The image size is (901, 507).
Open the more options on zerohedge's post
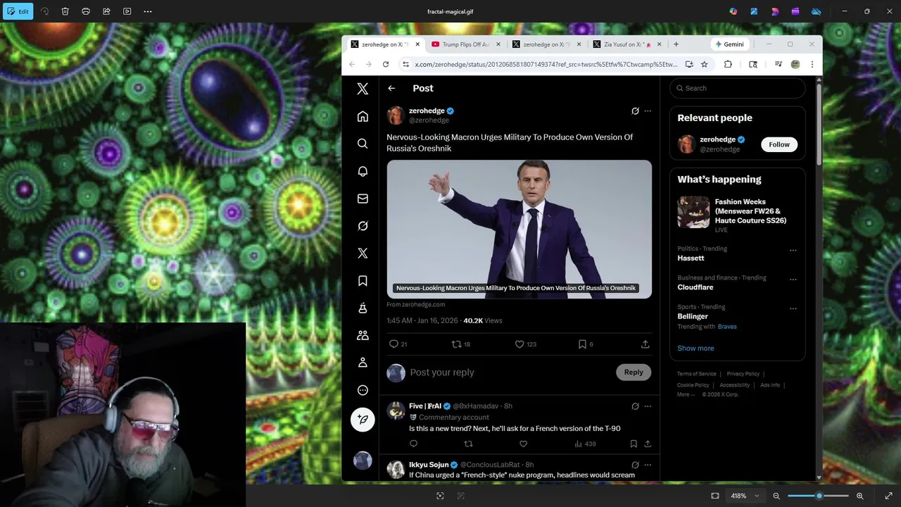[x=648, y=111]
